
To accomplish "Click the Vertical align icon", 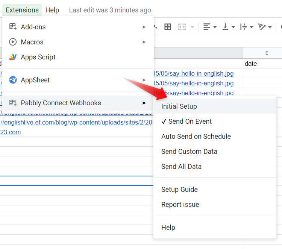I will pyautogui.click(x=225, y=27).
